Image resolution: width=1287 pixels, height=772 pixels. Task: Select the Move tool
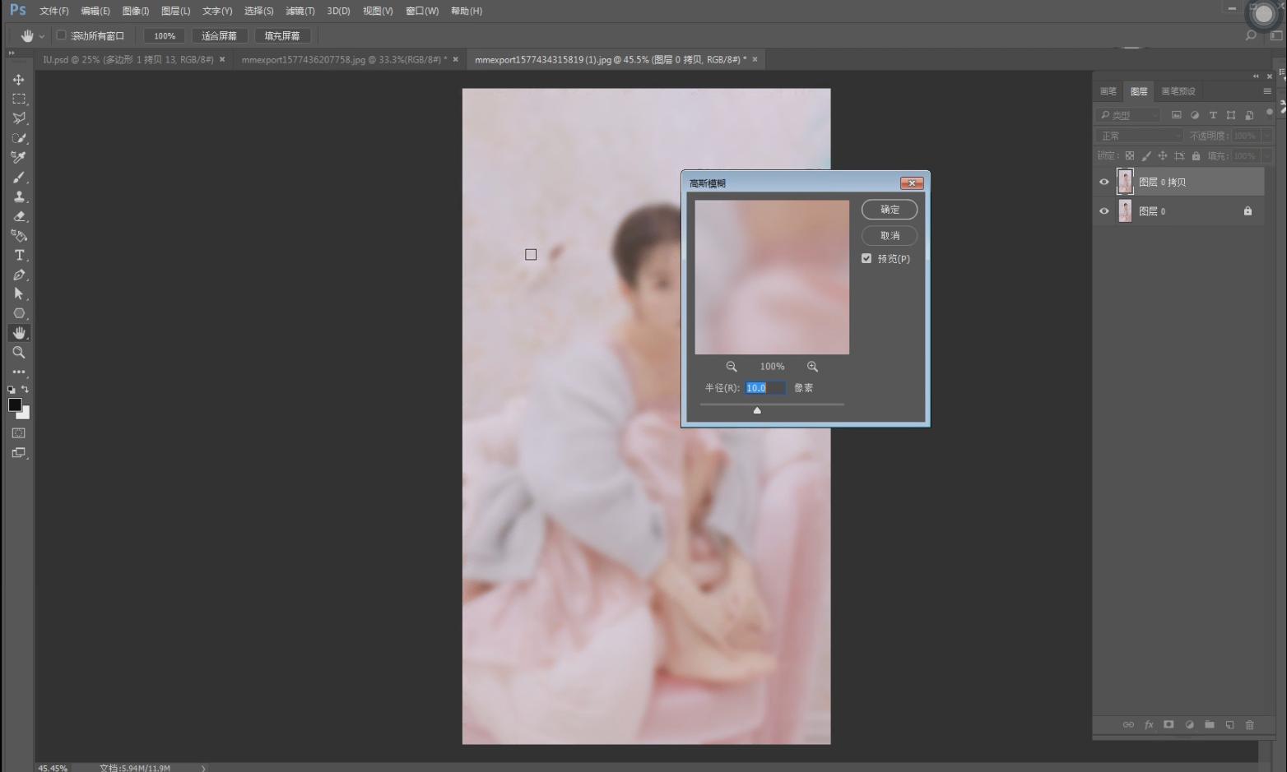tap(18, 80)
